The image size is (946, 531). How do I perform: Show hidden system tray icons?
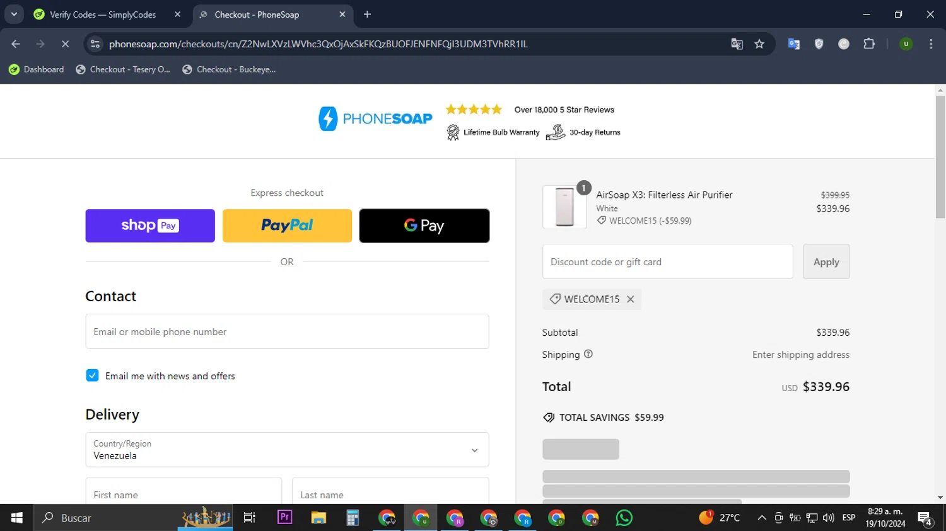point(762,518)
